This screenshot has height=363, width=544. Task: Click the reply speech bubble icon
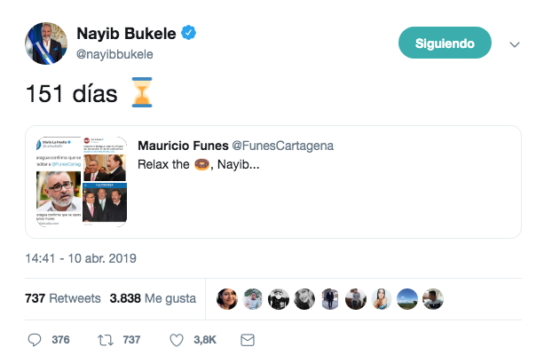pyautogui.click(x=35, y=340)
